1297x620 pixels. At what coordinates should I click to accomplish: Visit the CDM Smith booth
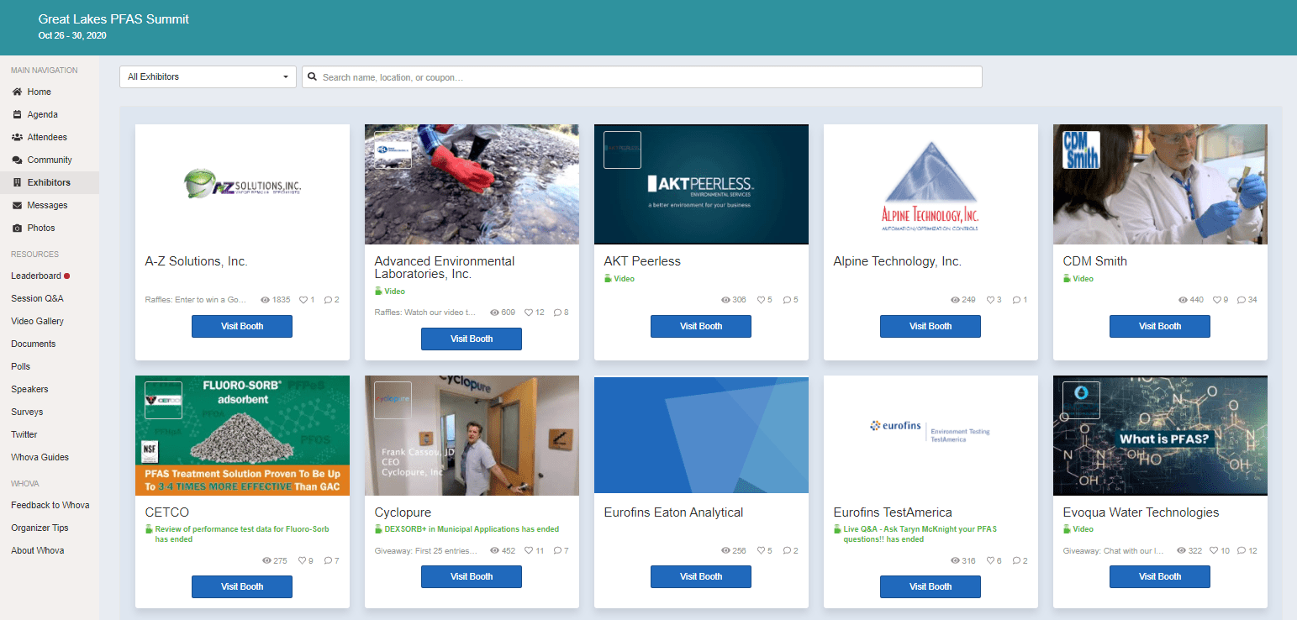pyautogui.click(x=1160, y=326)
